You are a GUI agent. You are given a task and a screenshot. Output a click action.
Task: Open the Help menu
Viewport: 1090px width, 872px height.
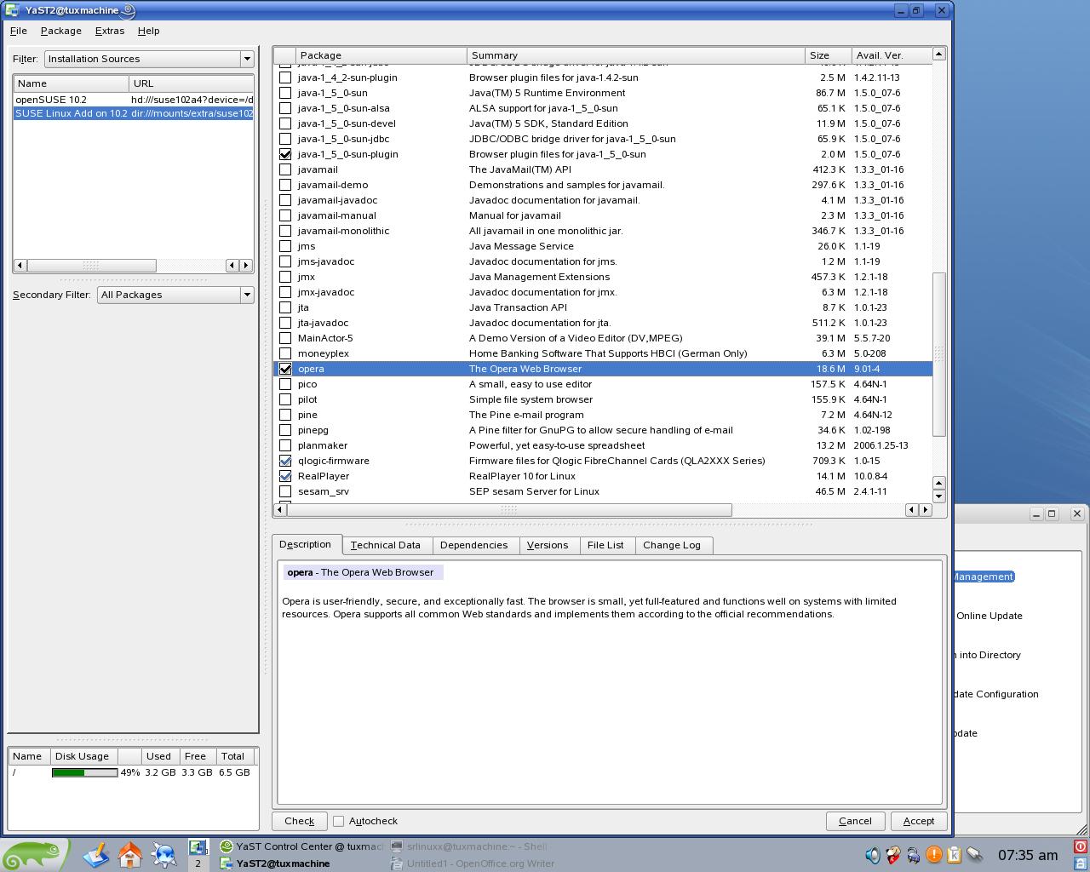[x=148, y=31]
